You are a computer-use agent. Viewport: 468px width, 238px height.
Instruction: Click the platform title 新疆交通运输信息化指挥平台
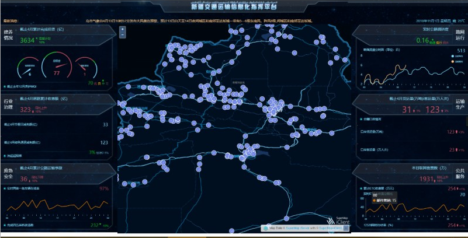[x=234, y=6]
